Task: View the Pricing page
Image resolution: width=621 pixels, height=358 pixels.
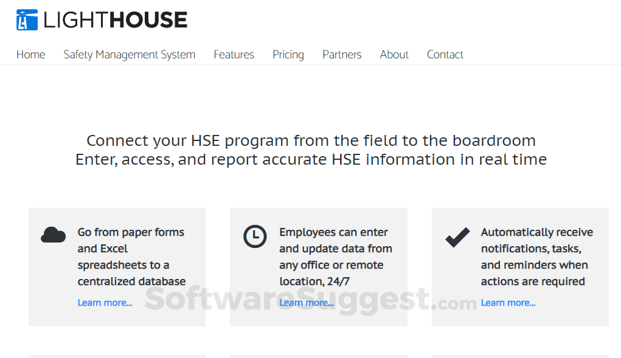Action: click(x=288, y=55)
